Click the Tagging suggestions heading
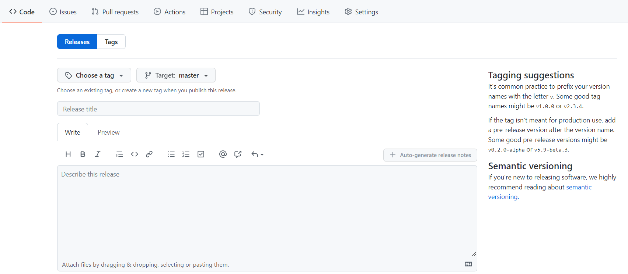 click(x=531, y=75)
